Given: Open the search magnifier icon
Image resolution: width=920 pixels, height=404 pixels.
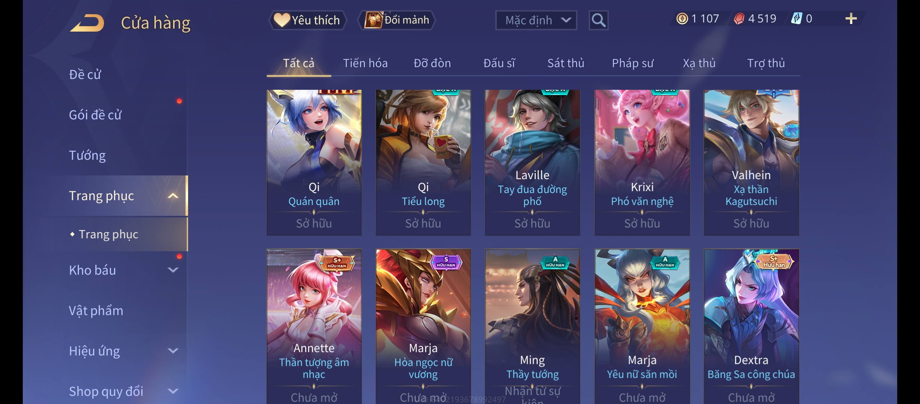Looking at the screenshot, I should coord(598,20).
